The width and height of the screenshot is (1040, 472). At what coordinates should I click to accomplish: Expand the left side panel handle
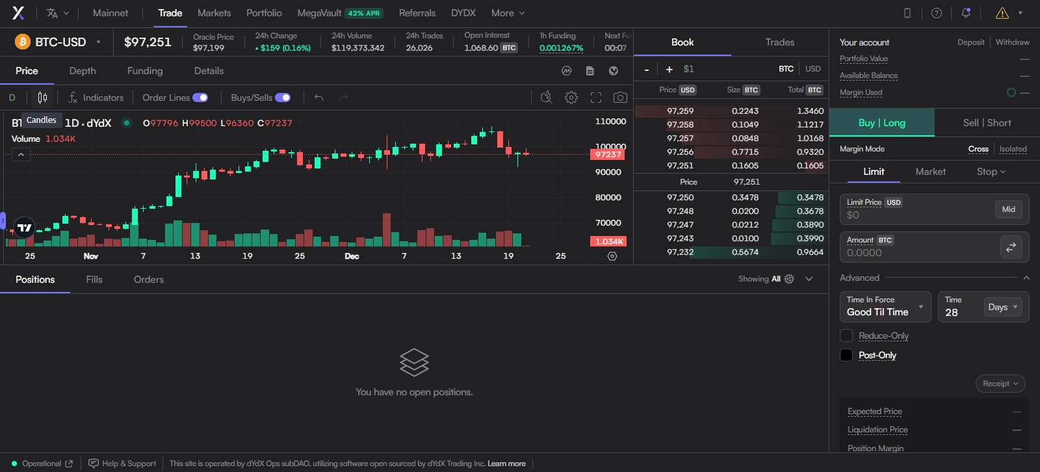click(x=3, y=221)
